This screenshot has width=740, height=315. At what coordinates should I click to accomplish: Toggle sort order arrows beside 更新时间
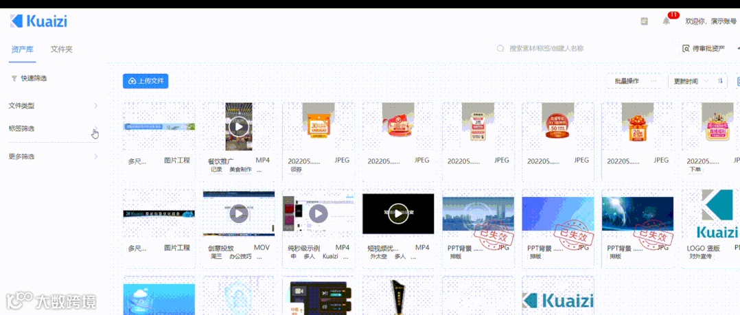tap(720, 81)
